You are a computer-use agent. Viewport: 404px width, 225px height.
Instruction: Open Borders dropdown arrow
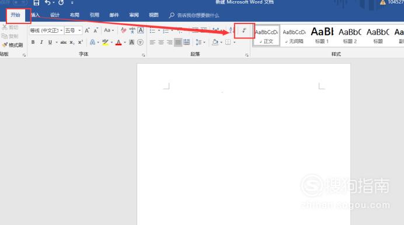coord(235,42)
